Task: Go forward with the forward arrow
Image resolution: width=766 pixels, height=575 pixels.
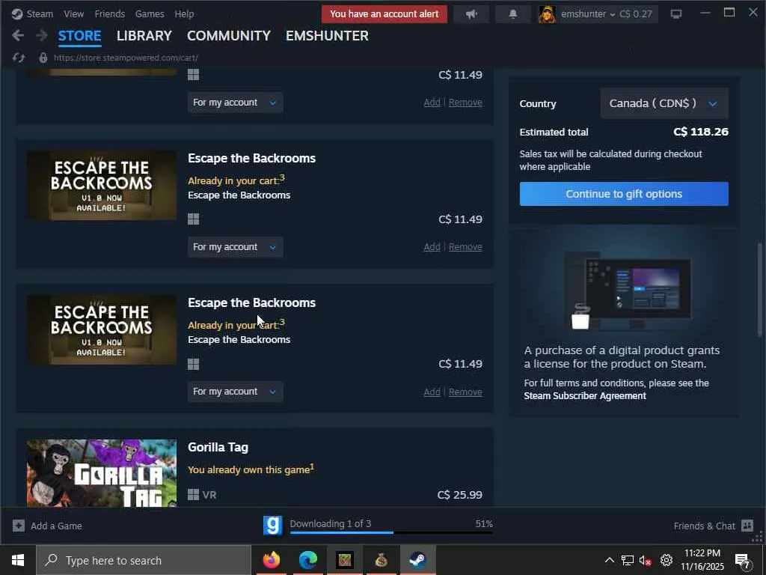Action: click(x=42, y=35)
